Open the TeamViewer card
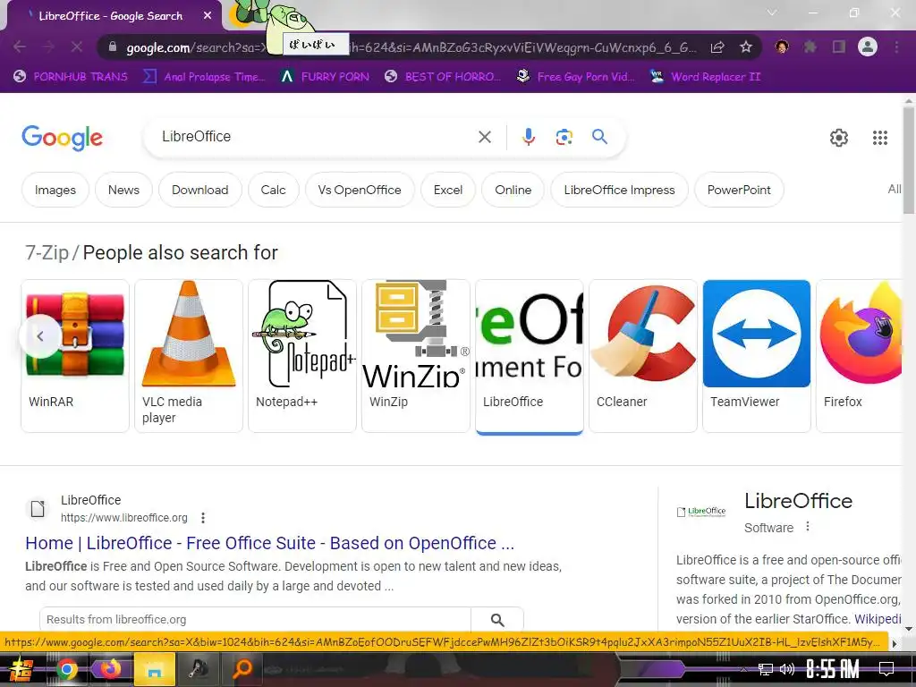 tap(757, 356)
